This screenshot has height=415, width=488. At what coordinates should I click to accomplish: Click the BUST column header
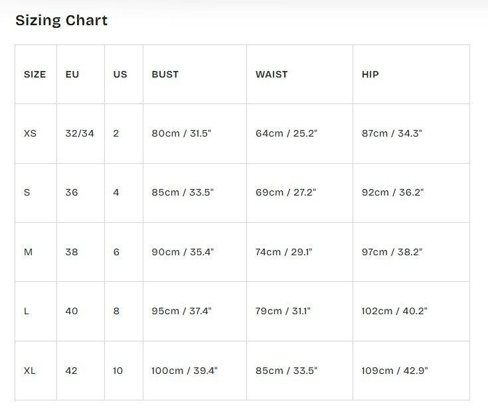tap(165, 74)
